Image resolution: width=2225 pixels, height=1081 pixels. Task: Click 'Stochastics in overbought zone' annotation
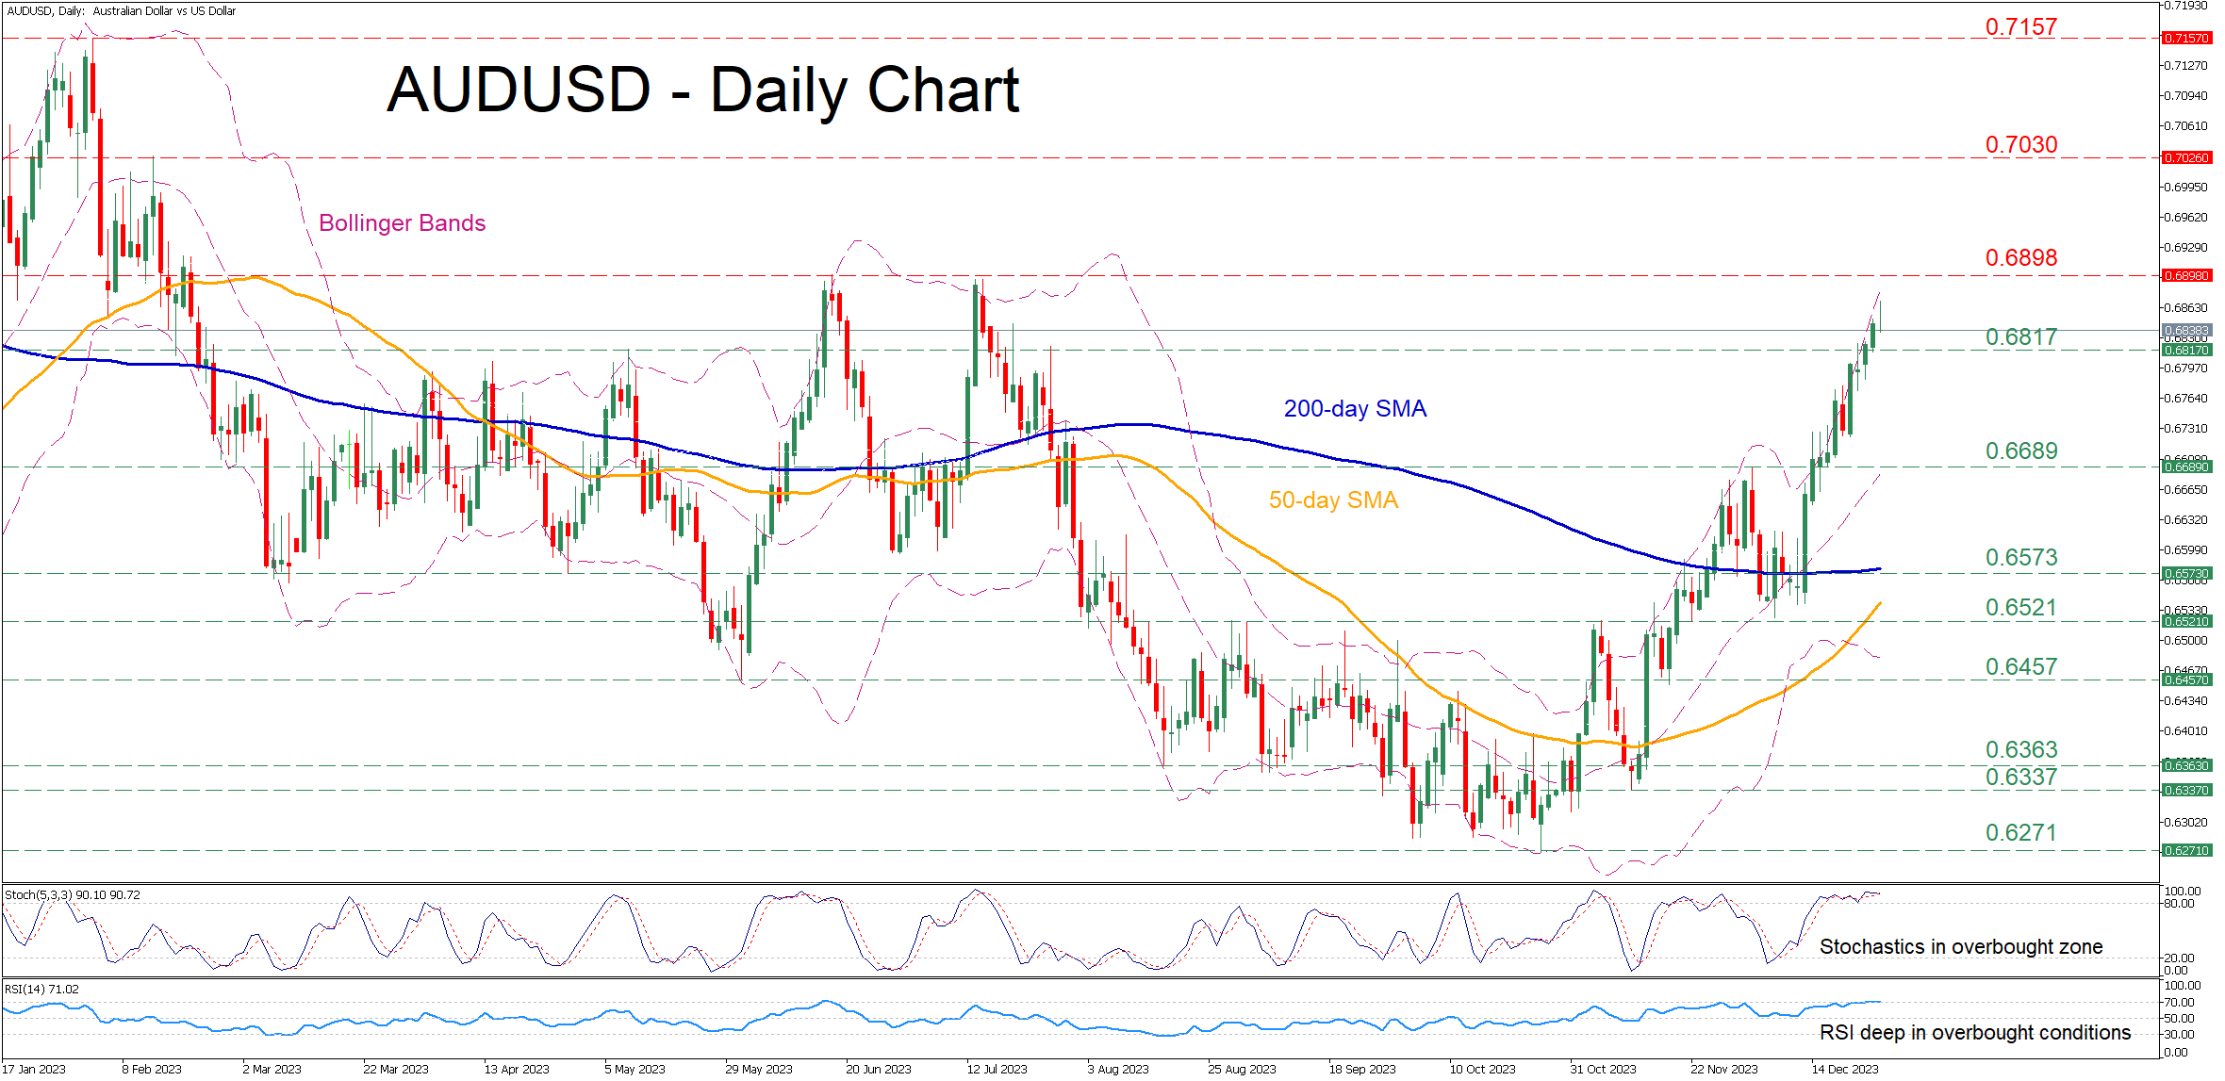(1960, 946)
